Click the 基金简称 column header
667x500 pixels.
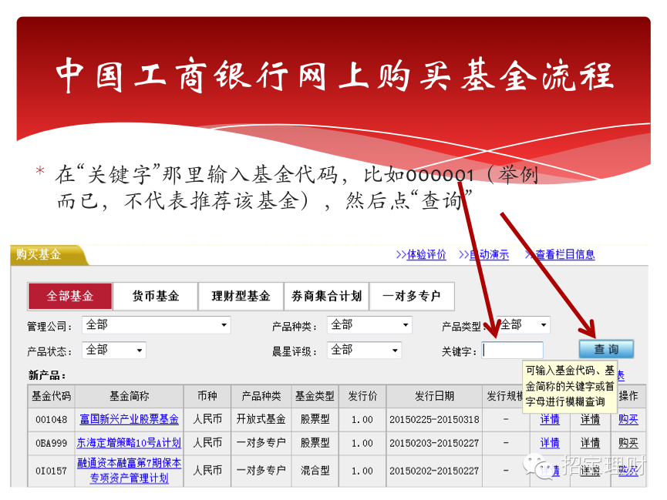tap(130, 396)
